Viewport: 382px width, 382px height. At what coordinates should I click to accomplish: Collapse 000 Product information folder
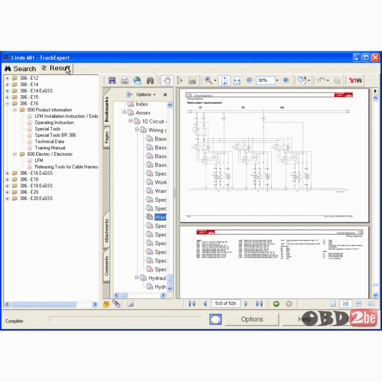(x=15, y=110)
